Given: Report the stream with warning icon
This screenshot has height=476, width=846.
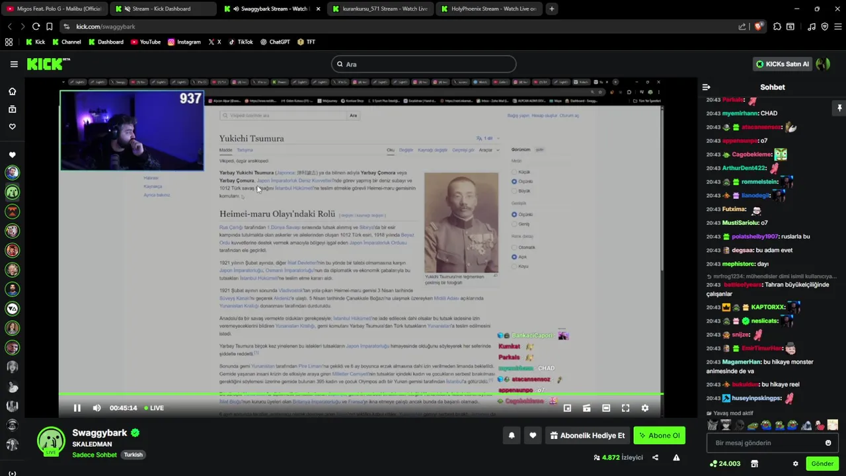Looking at the screenshot, I should [x=676, y=457].
